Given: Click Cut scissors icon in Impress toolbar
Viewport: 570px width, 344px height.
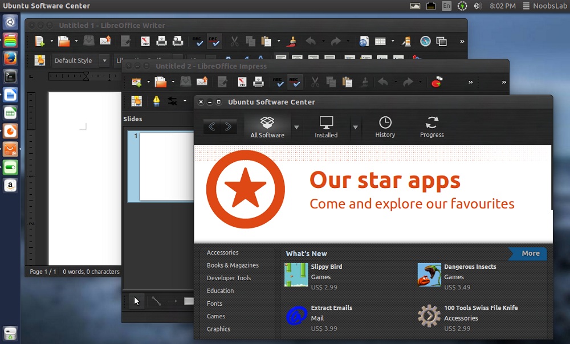Looking at the screenshot, I should pos(315,82).
